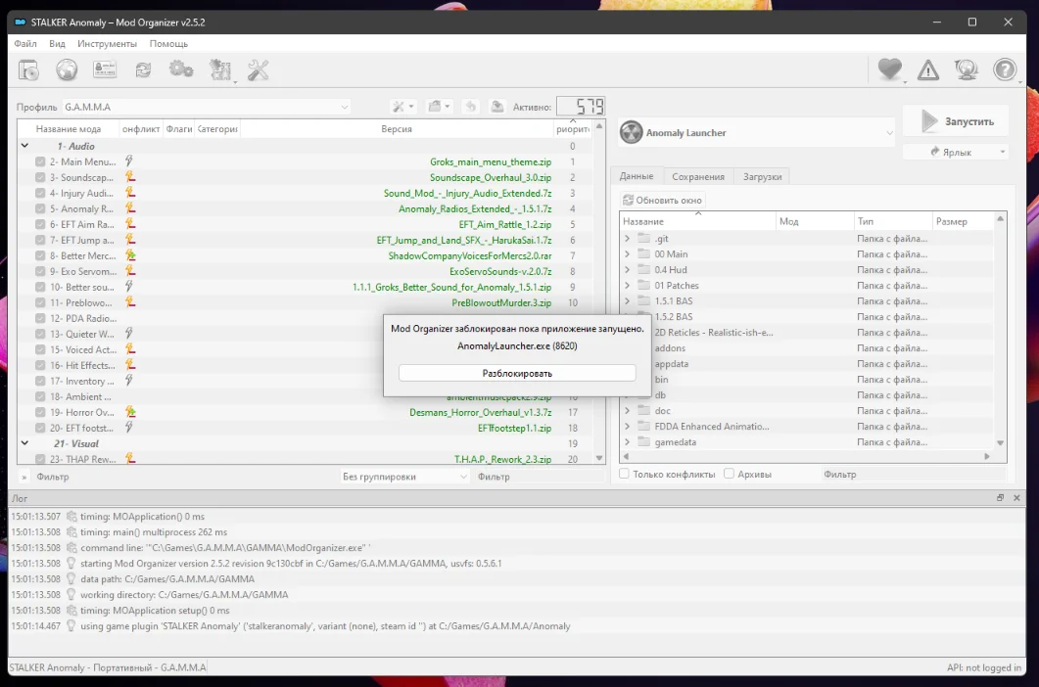Screen dimensions: 1039x687
Task: Switch to the Сохранения tab
Action: [x=698, y=176]
